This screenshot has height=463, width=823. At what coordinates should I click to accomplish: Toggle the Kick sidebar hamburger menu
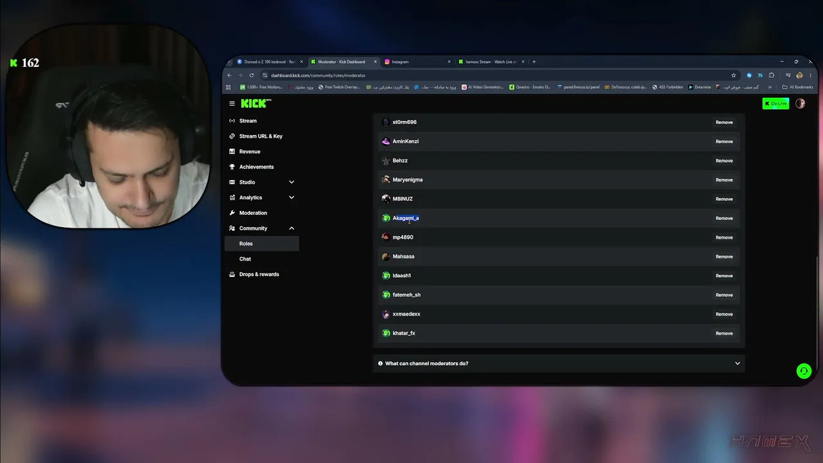click(x=232, y=104)
